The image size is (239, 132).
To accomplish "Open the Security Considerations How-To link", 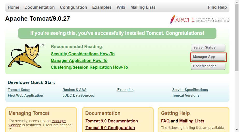I will (x=83, y=54).
